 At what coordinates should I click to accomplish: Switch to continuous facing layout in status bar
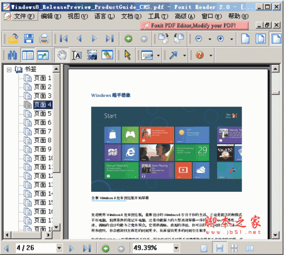[234, 248]
